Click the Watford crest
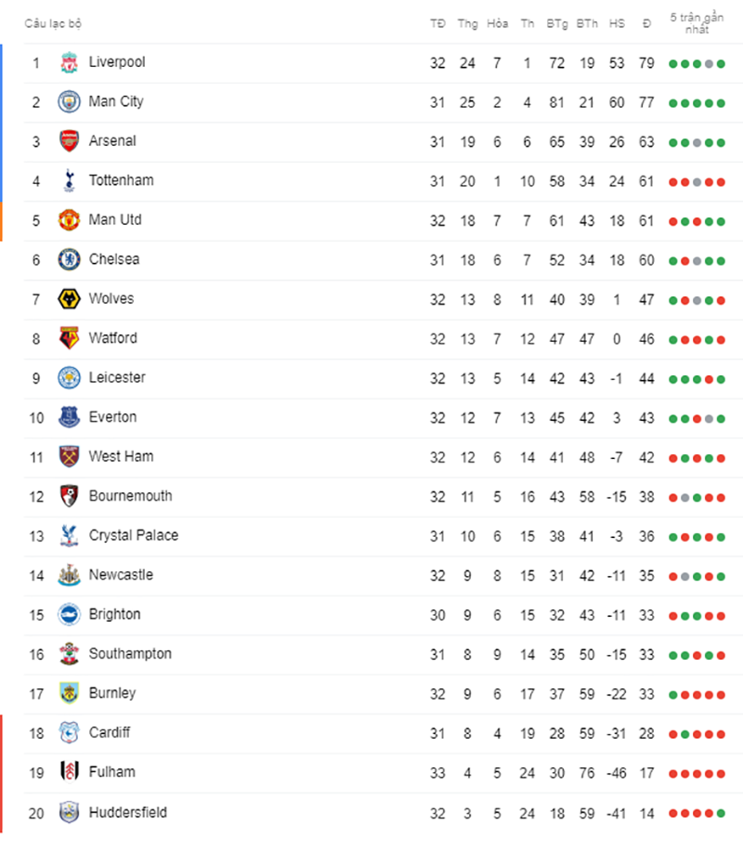This screenshot has width=743, height=851. pos(69,339)
